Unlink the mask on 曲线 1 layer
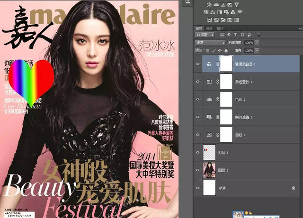The width and height of the screenshot is (303, 218). [x=218, y=135]
